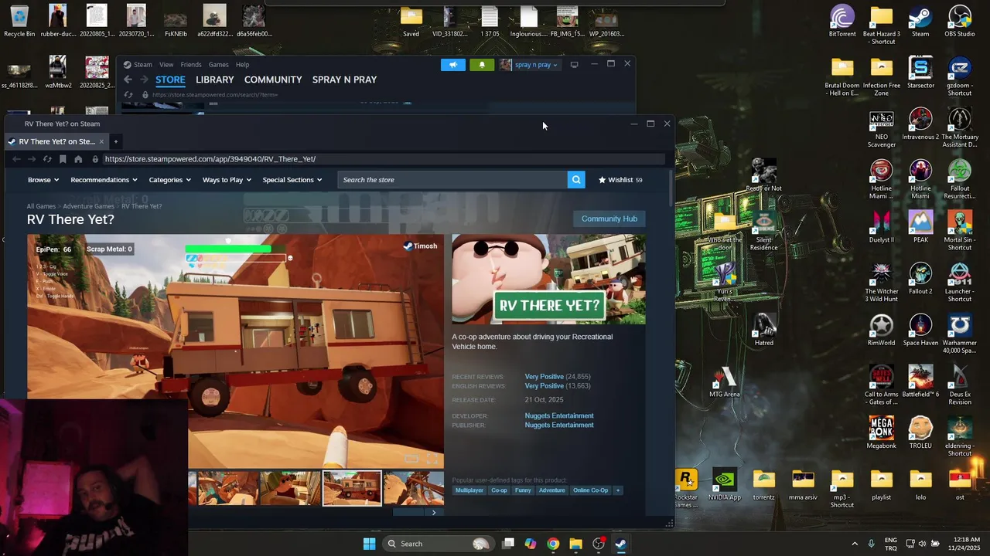Select the RimWorld desktop shortcut
The image size is (990, 556).
click(x=882, y=330)
